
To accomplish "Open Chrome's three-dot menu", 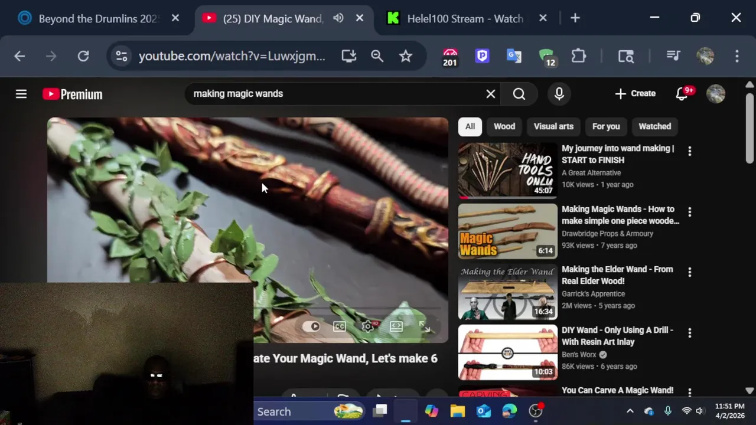I will click(x=737, y=56).
